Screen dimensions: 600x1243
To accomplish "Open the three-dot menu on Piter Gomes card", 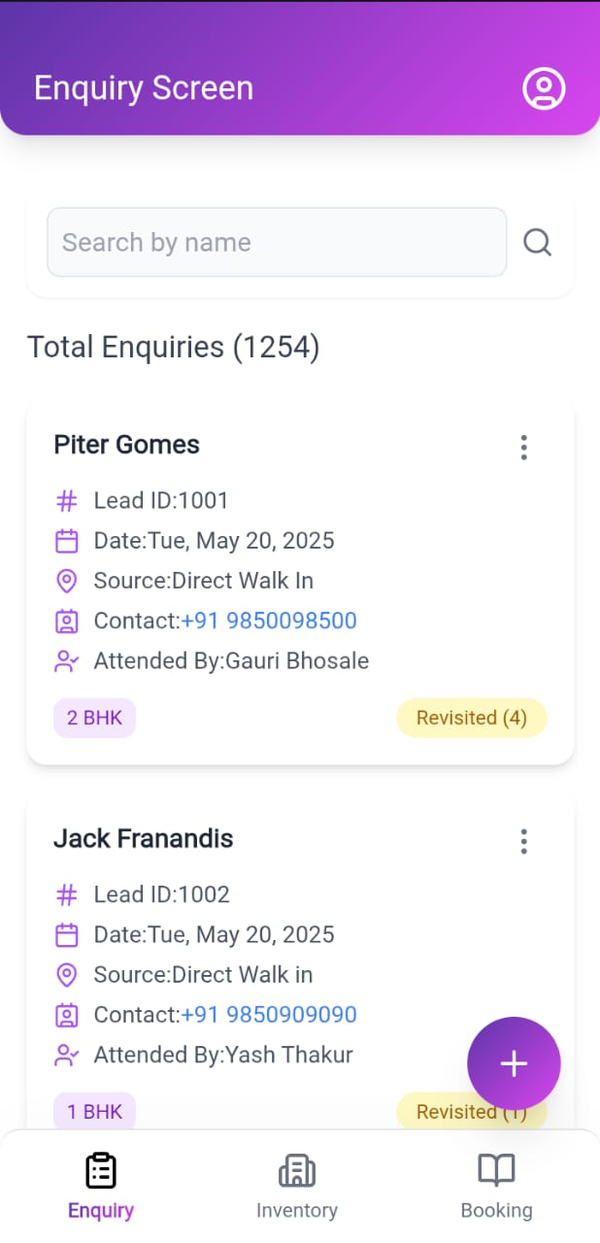I will 523,448.
